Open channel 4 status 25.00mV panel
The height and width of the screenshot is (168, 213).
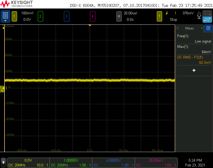coord(156,163)
